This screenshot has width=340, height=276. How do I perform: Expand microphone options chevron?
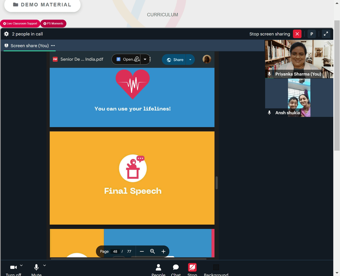point(45,265)
